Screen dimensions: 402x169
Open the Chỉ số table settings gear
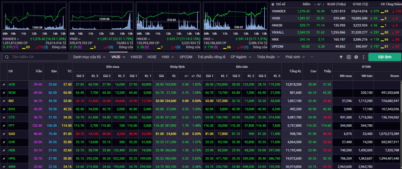[x=272, y=4]
